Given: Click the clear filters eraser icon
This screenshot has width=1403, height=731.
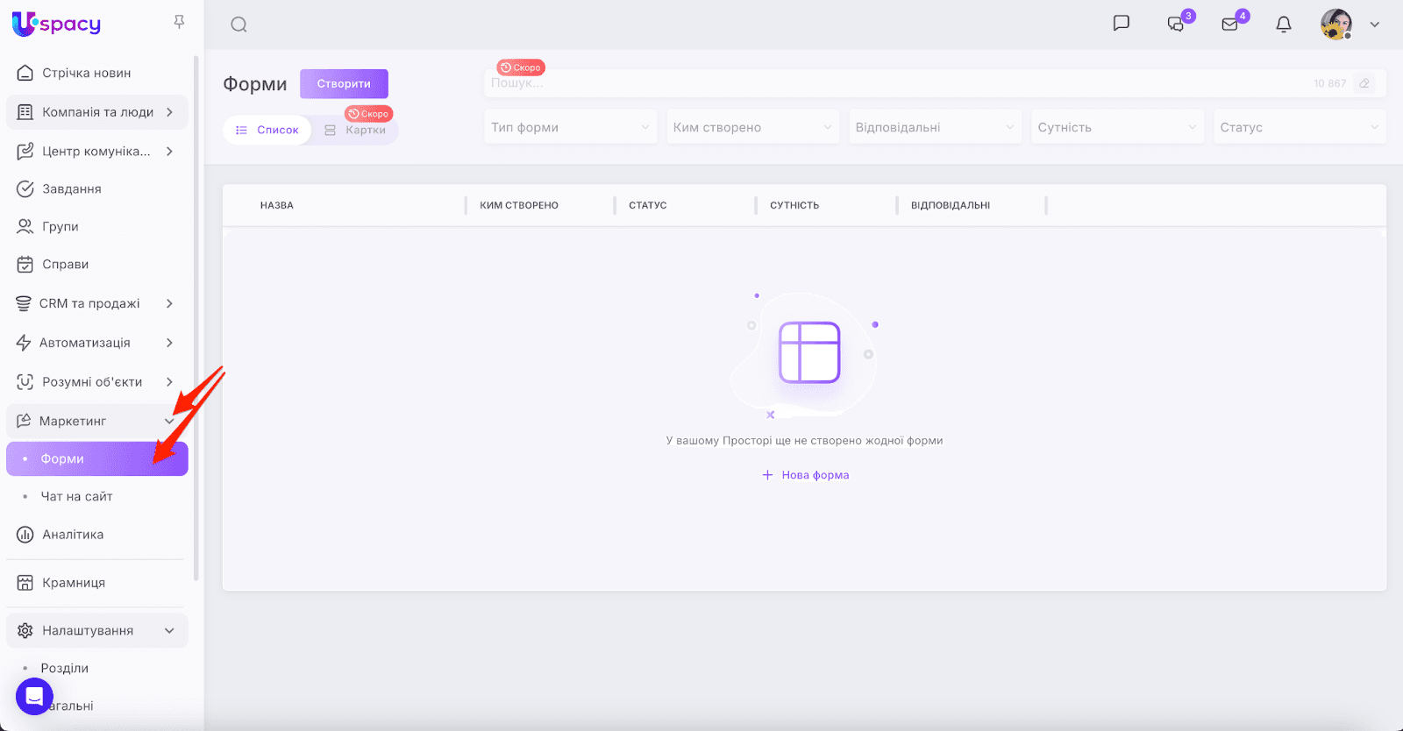Looking at the screenshot, I should pos(1364,83).
